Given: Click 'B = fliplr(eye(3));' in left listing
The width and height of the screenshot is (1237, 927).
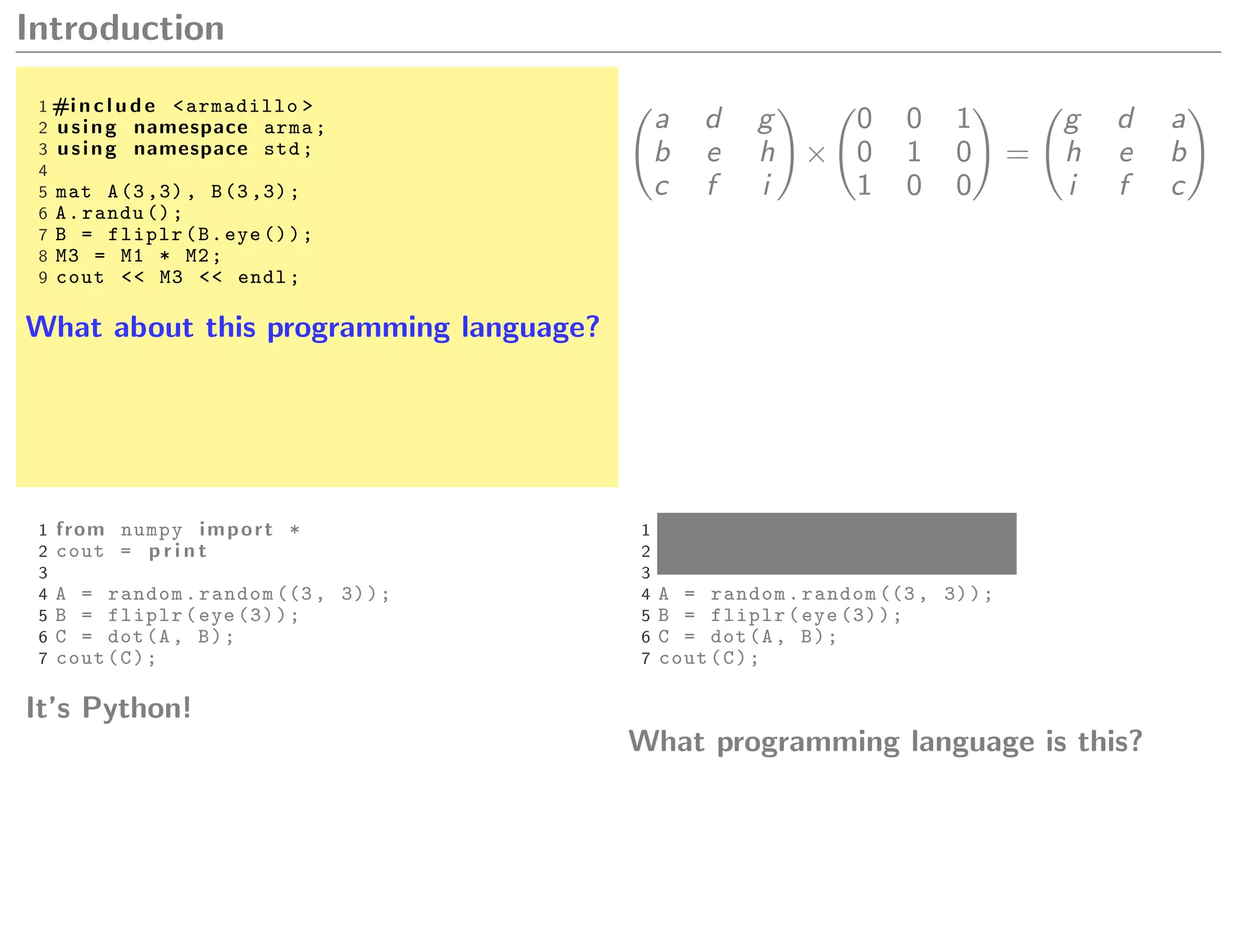Looking at the screenshot, I should (x=178, y=616).
